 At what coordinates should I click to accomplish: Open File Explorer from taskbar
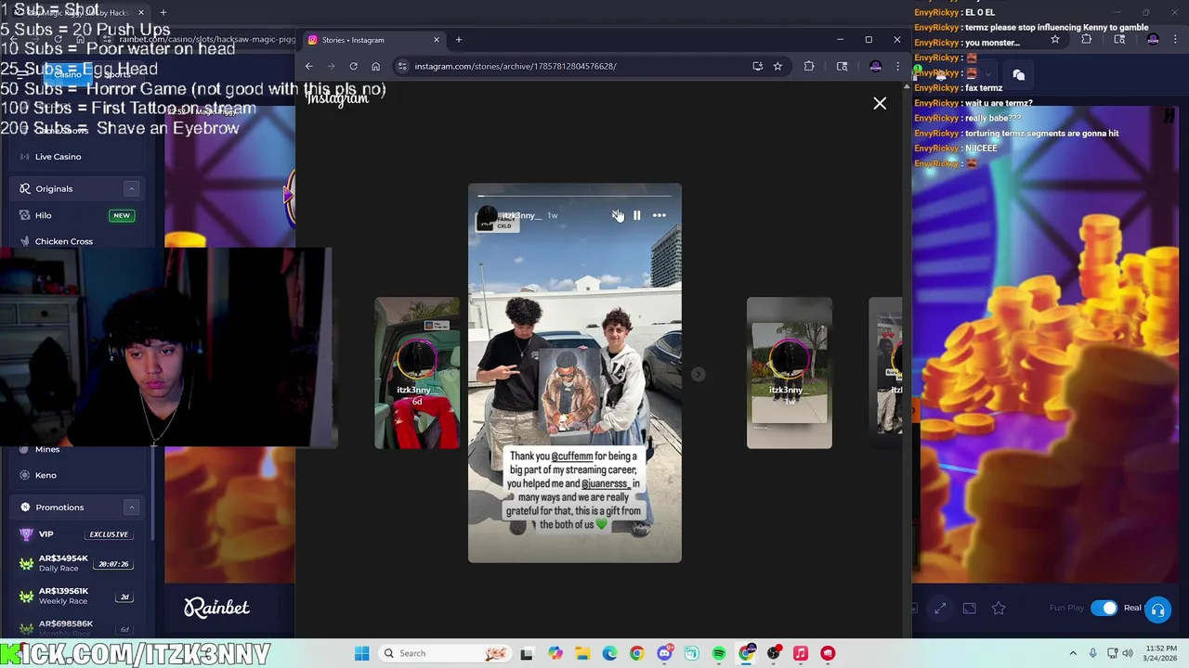click(x=581, y=653)
